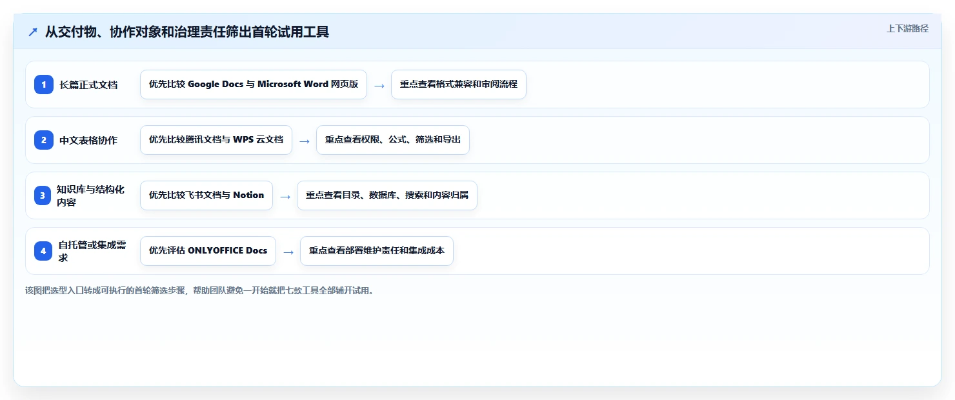Select step number 3 badge
This screenshot has width=955, height=400.
43,195
